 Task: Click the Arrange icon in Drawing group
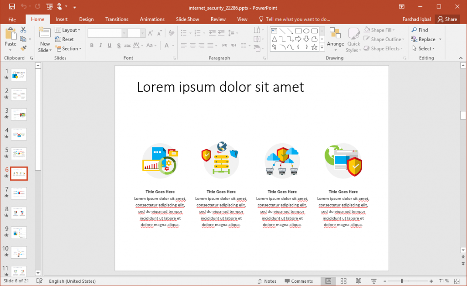335,39
